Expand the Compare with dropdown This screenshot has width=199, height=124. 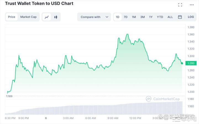click(x=91, y=17)
